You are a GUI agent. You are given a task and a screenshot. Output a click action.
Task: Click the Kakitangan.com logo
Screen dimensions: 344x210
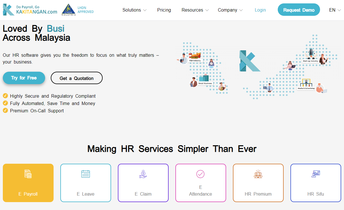30,10
